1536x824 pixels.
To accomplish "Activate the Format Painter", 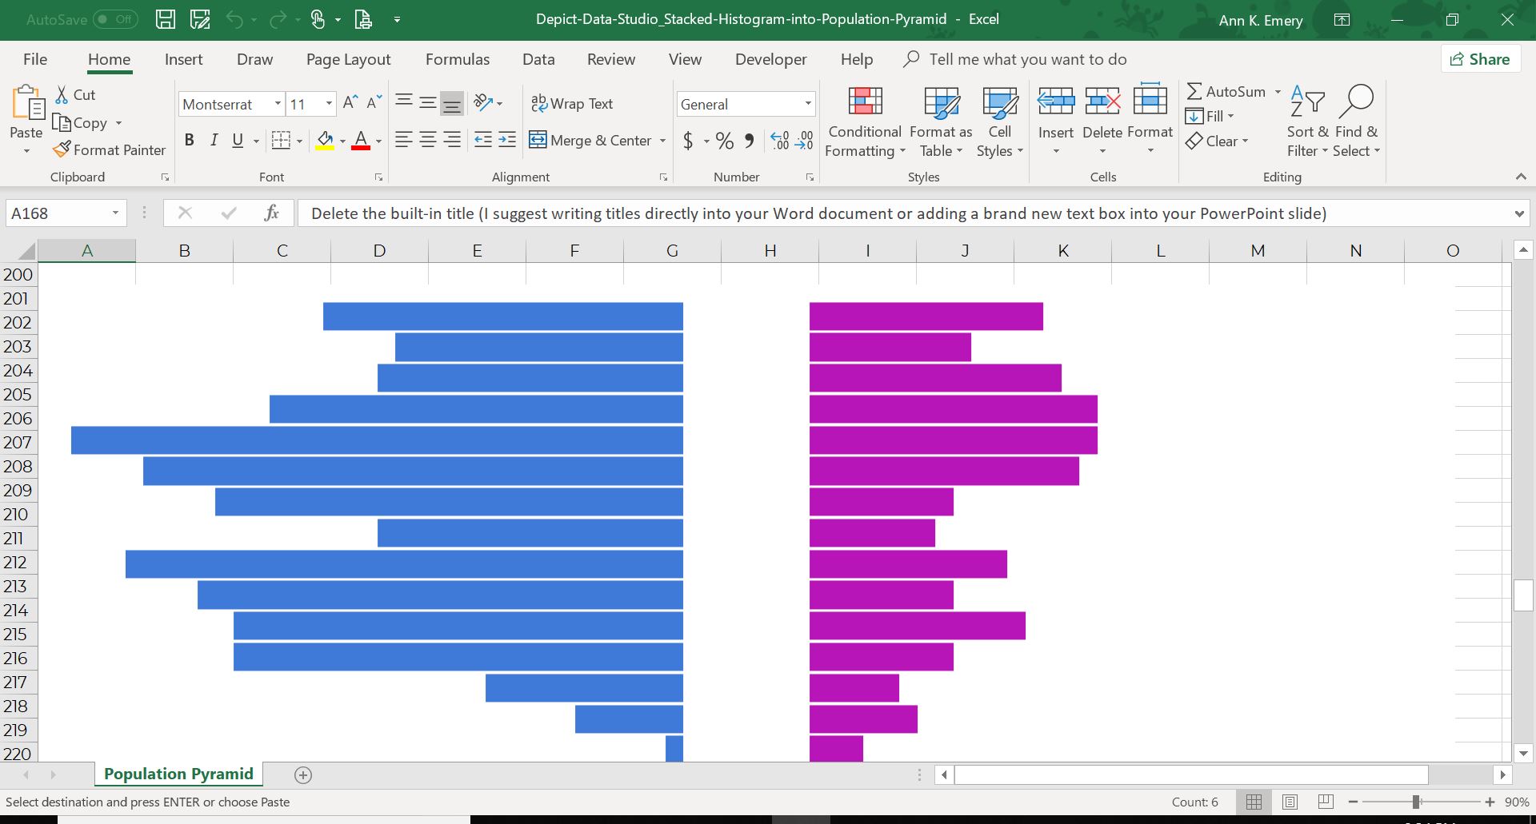I will click(109, 149).
